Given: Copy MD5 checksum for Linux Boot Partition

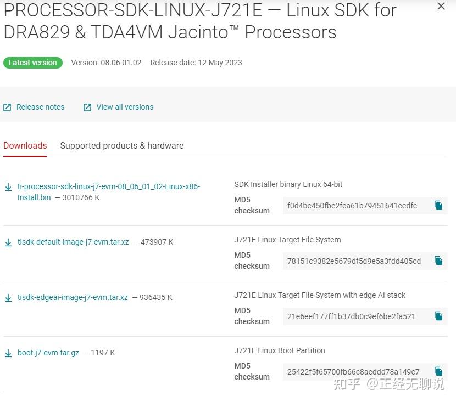Looking at the screenshot, I should 438,371.
